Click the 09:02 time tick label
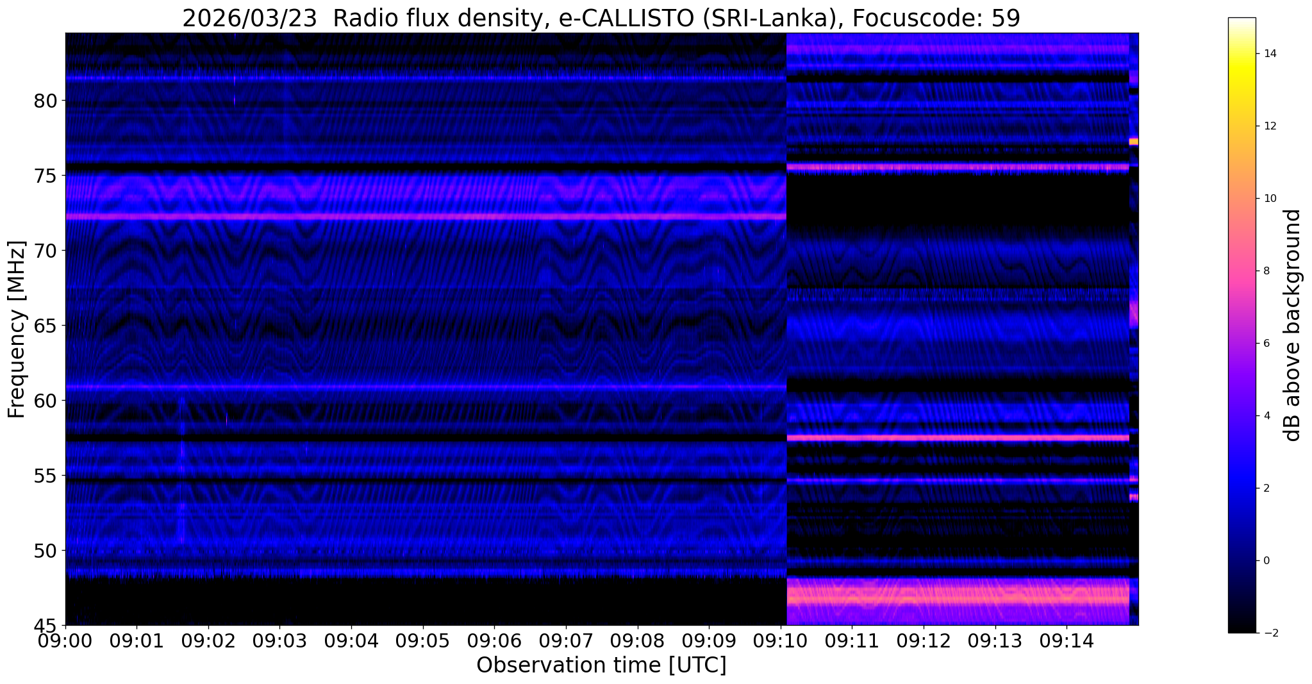Image resolution: width=1312 pixels, height=684 pixels. (208, 640)
